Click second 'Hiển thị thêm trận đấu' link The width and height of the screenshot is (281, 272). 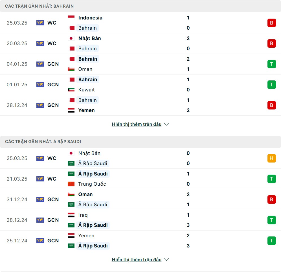[137, 260]
